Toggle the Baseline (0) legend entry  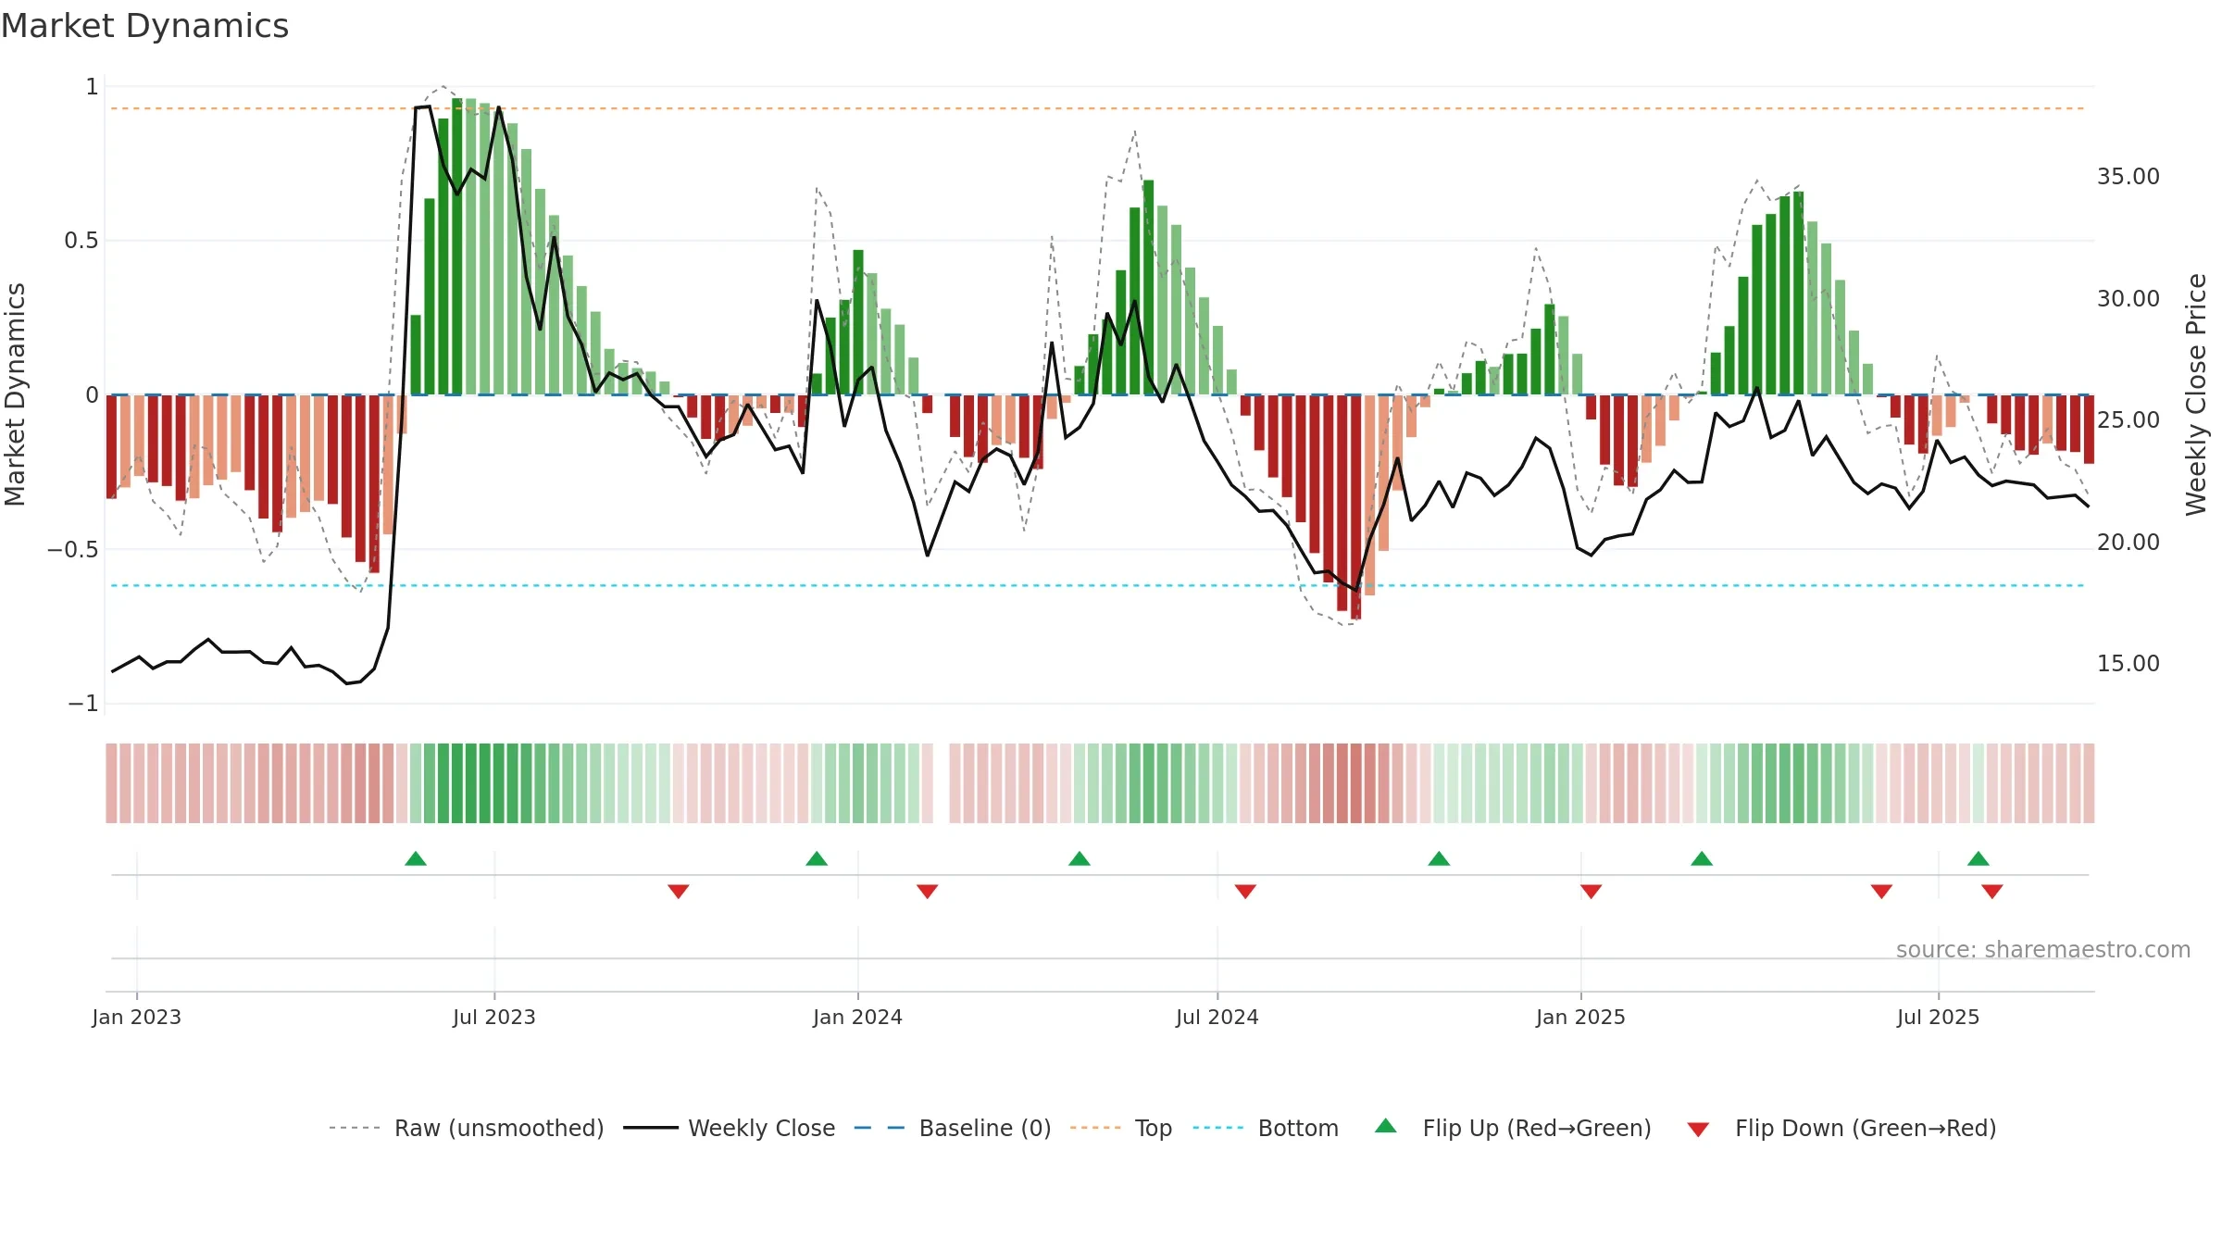[x=952, y=1128]
